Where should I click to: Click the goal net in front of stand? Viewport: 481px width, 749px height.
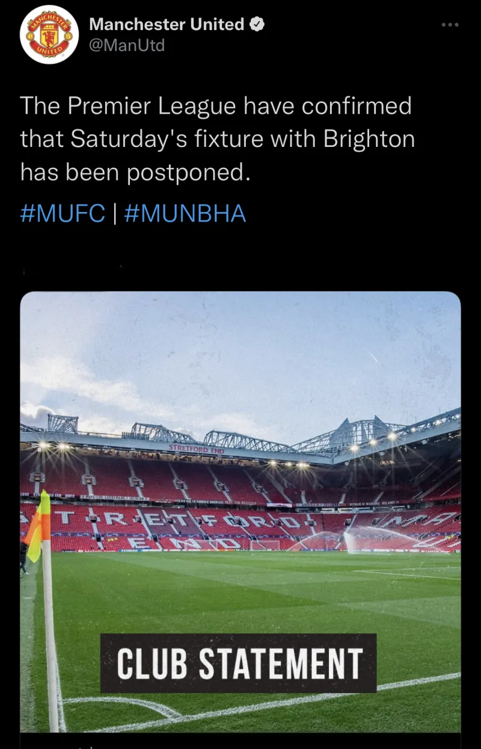pyautogui.click(x=265, y=544)
